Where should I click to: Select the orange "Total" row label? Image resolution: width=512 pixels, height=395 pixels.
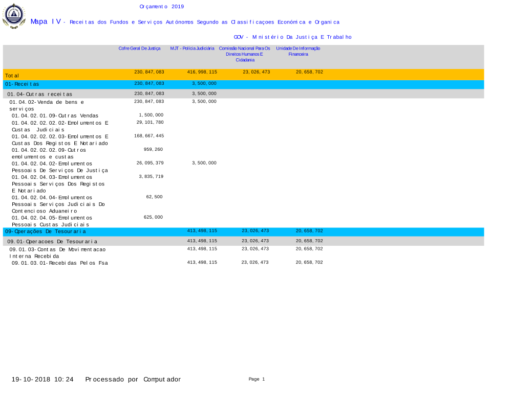[x=13, y=76]
